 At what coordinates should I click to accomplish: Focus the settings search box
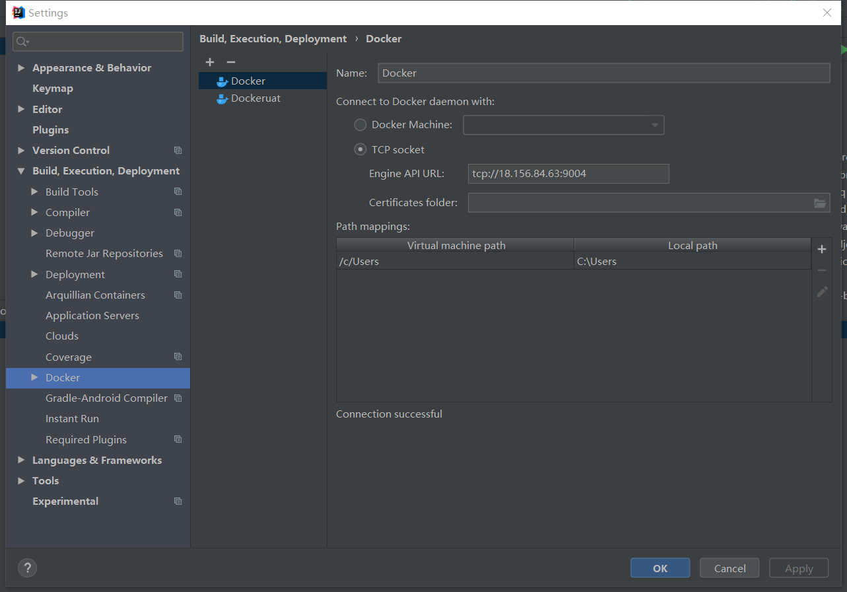click(x=98, y=42)
